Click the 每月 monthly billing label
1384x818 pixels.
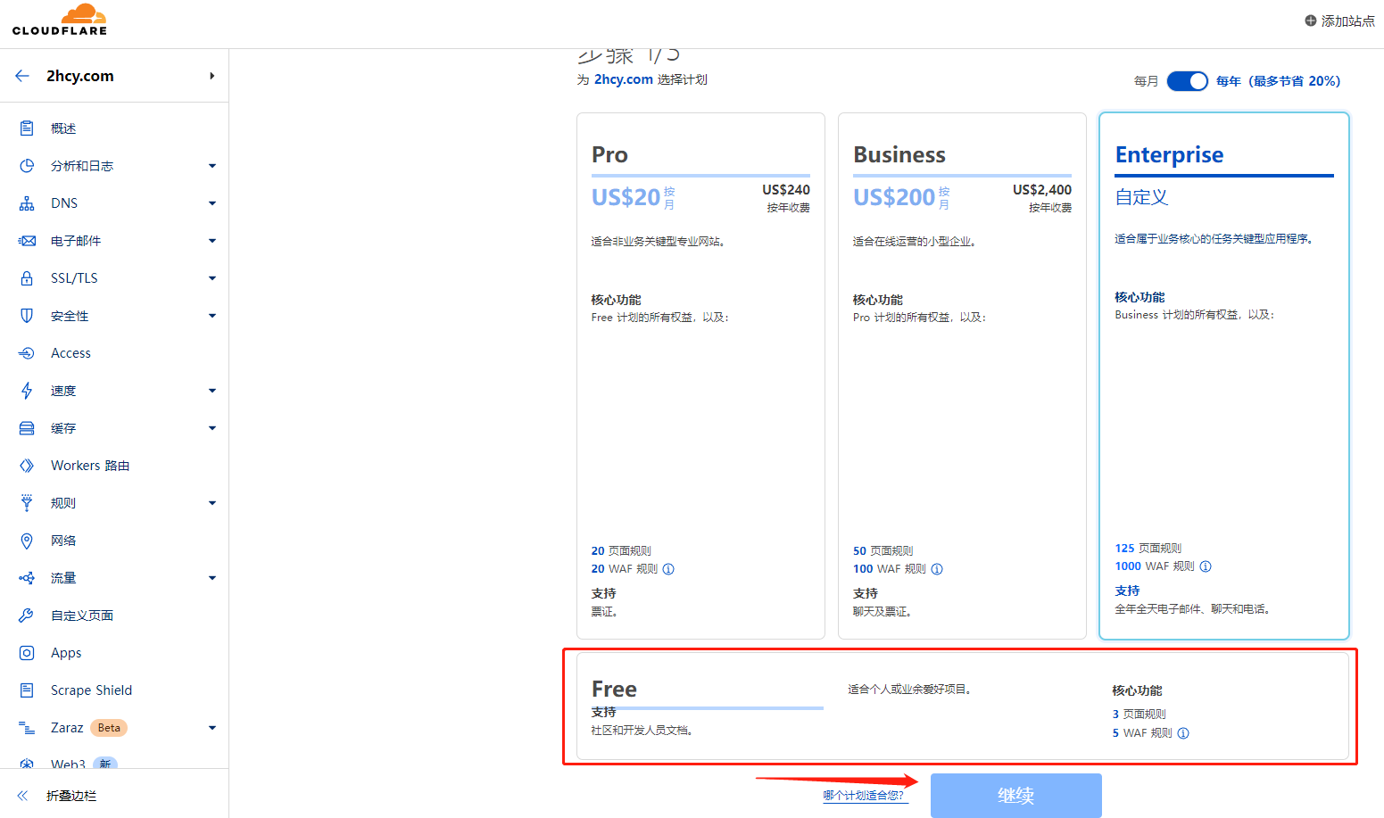click(1146, 81)
